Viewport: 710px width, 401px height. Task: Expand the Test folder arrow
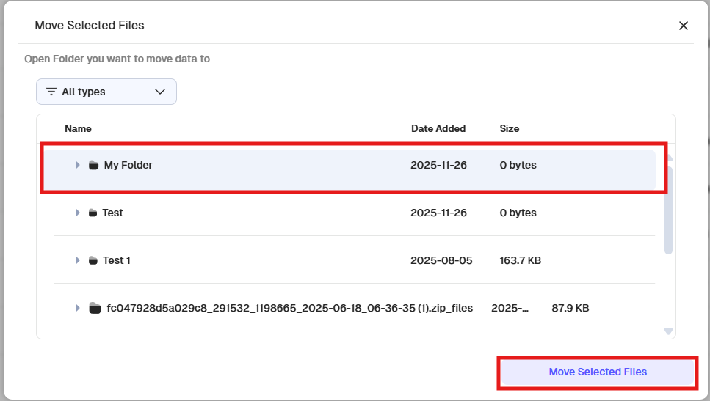coord(78,213)
